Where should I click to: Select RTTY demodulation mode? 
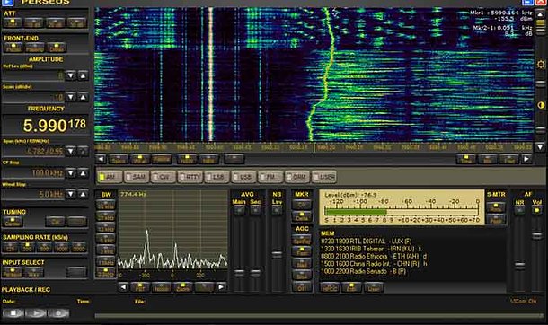tap(190, 177)
